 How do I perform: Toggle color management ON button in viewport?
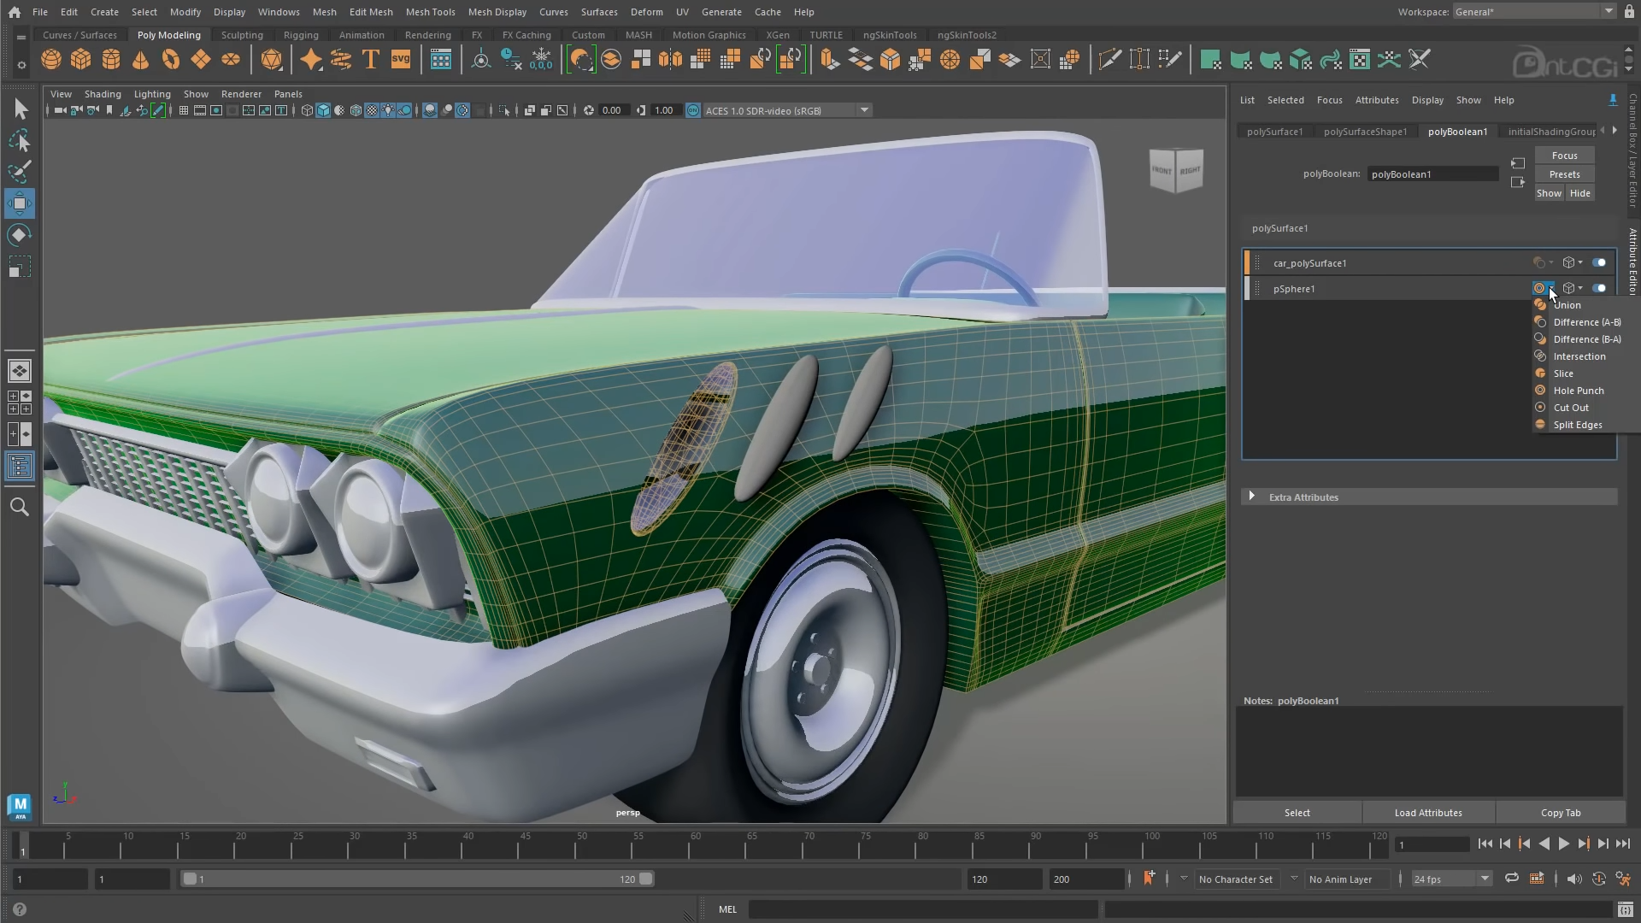click(x=693, y=110)
